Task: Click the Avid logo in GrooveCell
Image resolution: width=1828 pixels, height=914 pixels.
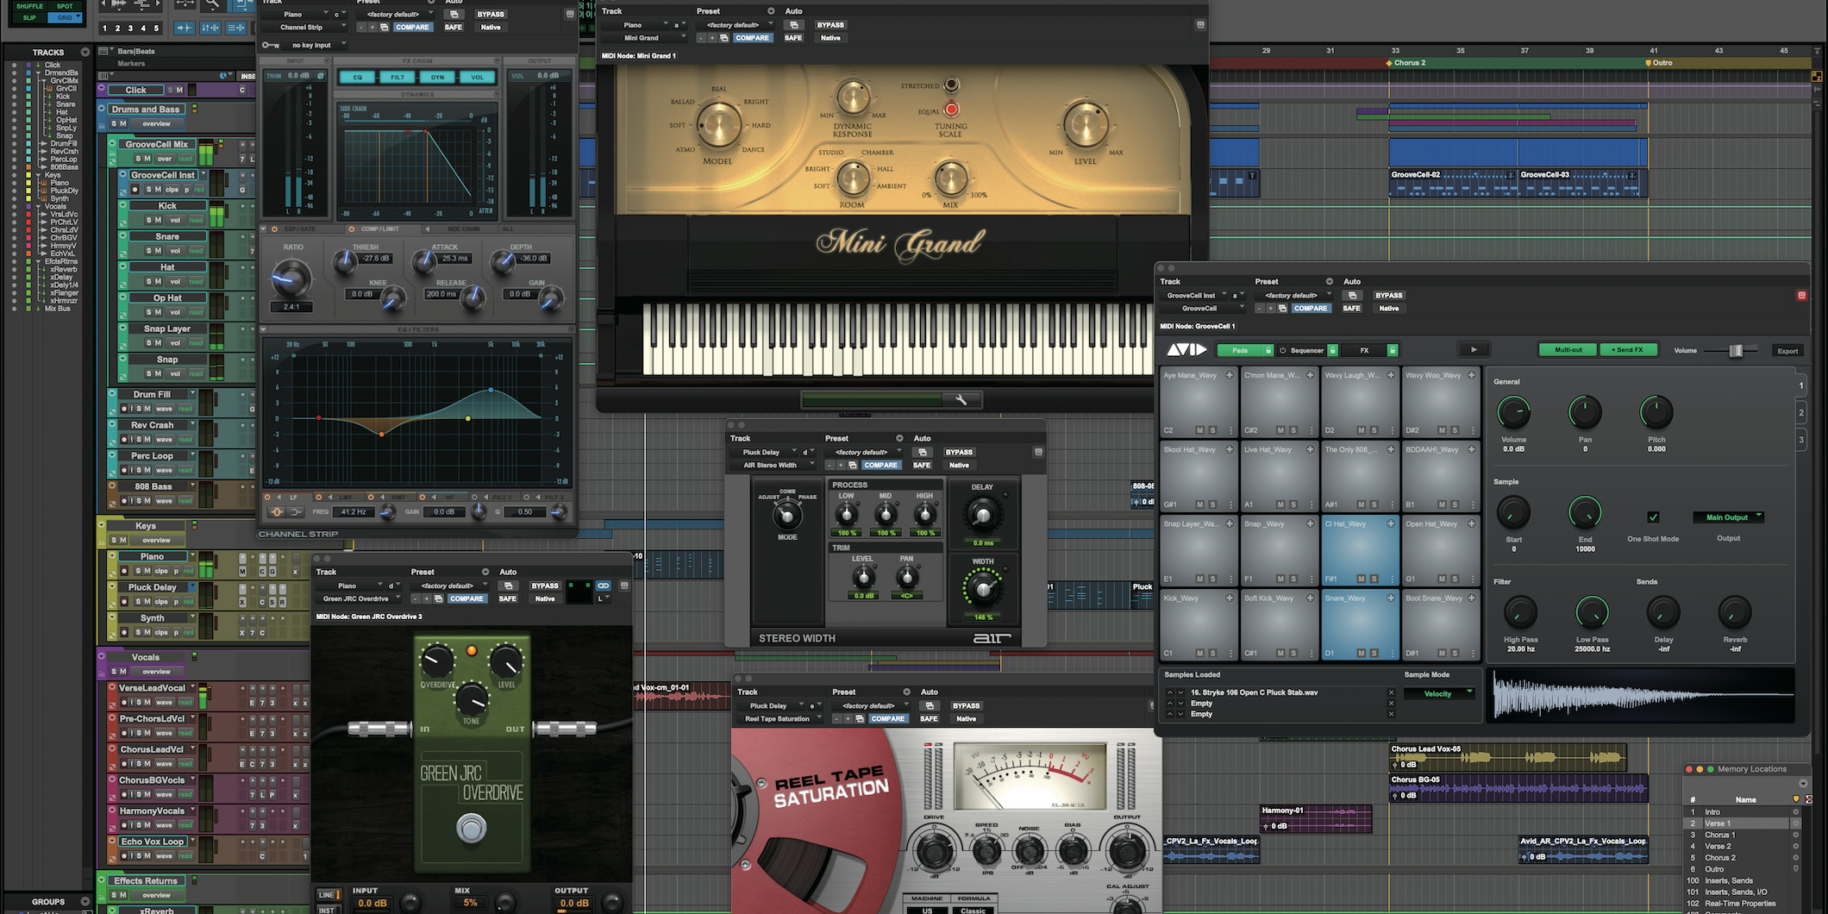Action: pyautogui.click(x=1186, y=350)
